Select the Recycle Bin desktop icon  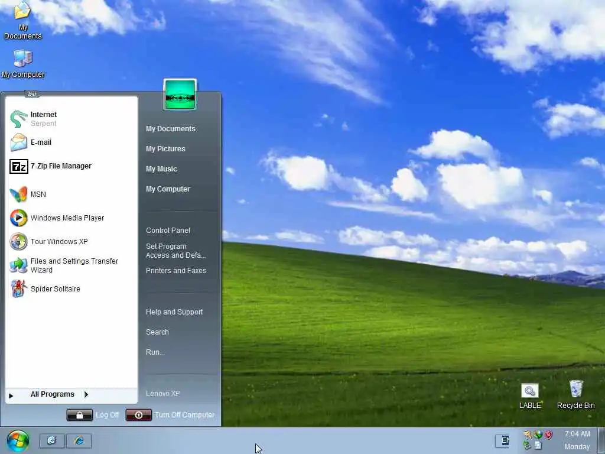click(575, 394)
